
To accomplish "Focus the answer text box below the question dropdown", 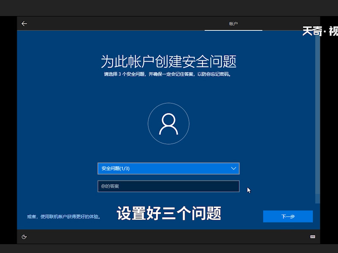I will 169,186.
